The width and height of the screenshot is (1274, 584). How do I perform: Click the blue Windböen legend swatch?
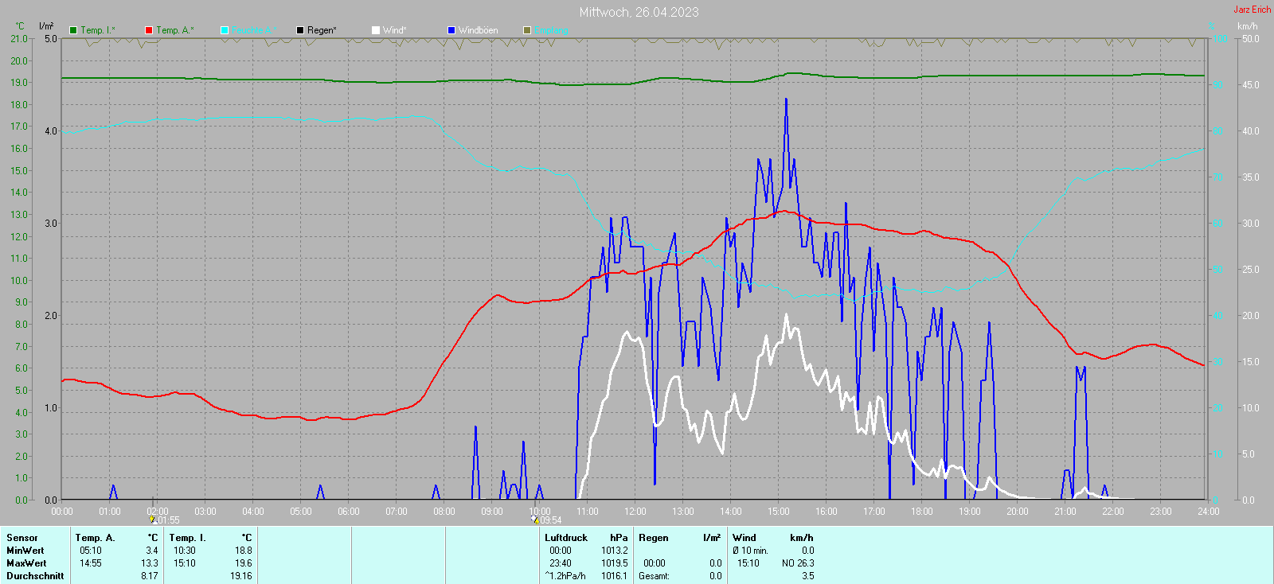point(451,30)
